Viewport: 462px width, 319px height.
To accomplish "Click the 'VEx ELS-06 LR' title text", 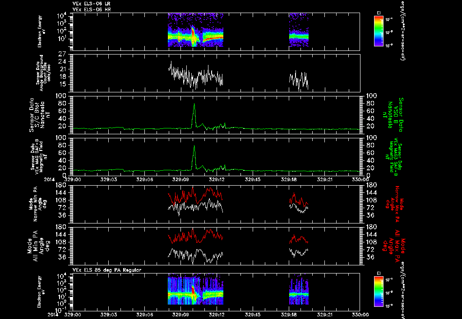I will click(x=92, y=4).
